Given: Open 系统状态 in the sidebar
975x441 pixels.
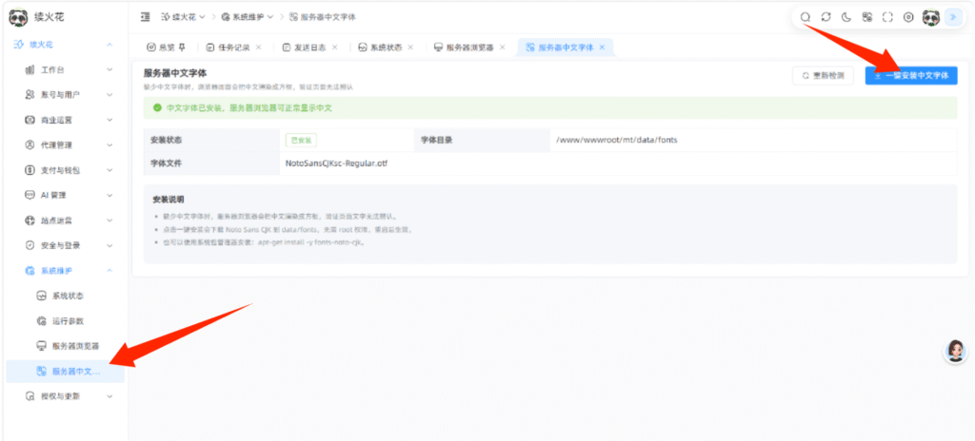Looking at the screenshot, I should (68, 296).
